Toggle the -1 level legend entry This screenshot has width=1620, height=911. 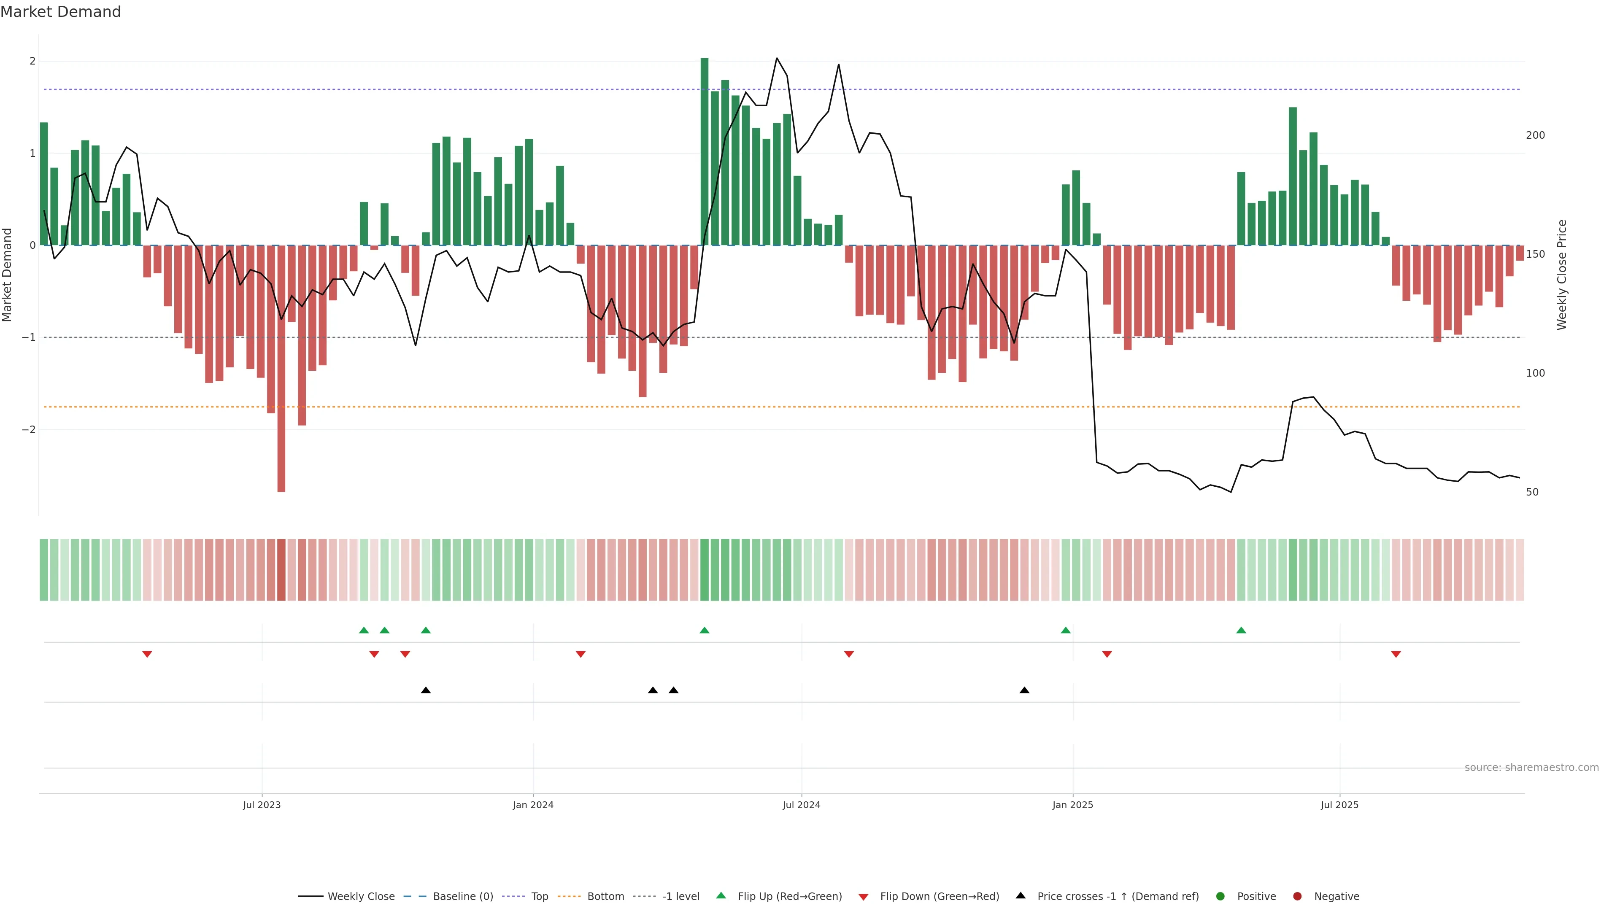(680, 897)
